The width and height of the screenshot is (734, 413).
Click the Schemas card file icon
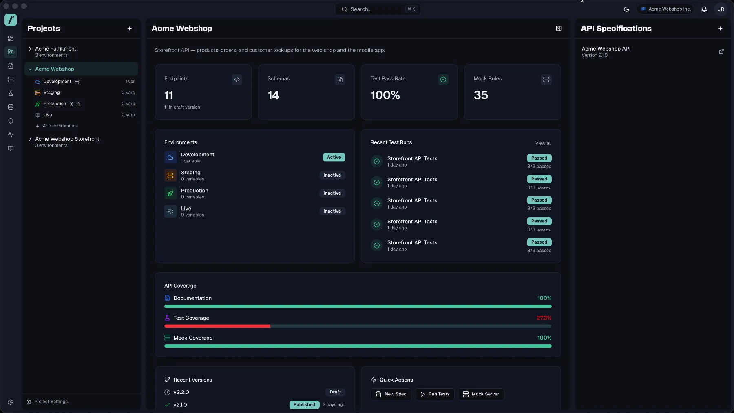click(x=340, y=80)
